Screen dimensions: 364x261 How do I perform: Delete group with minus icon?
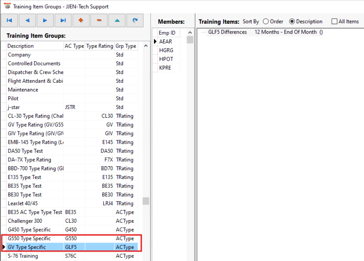click(x=99, y=20)
